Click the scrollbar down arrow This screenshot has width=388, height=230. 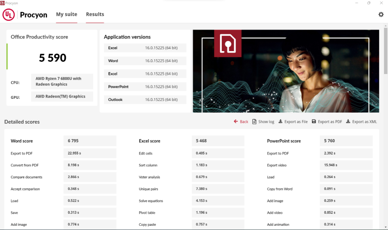[386, 227]
